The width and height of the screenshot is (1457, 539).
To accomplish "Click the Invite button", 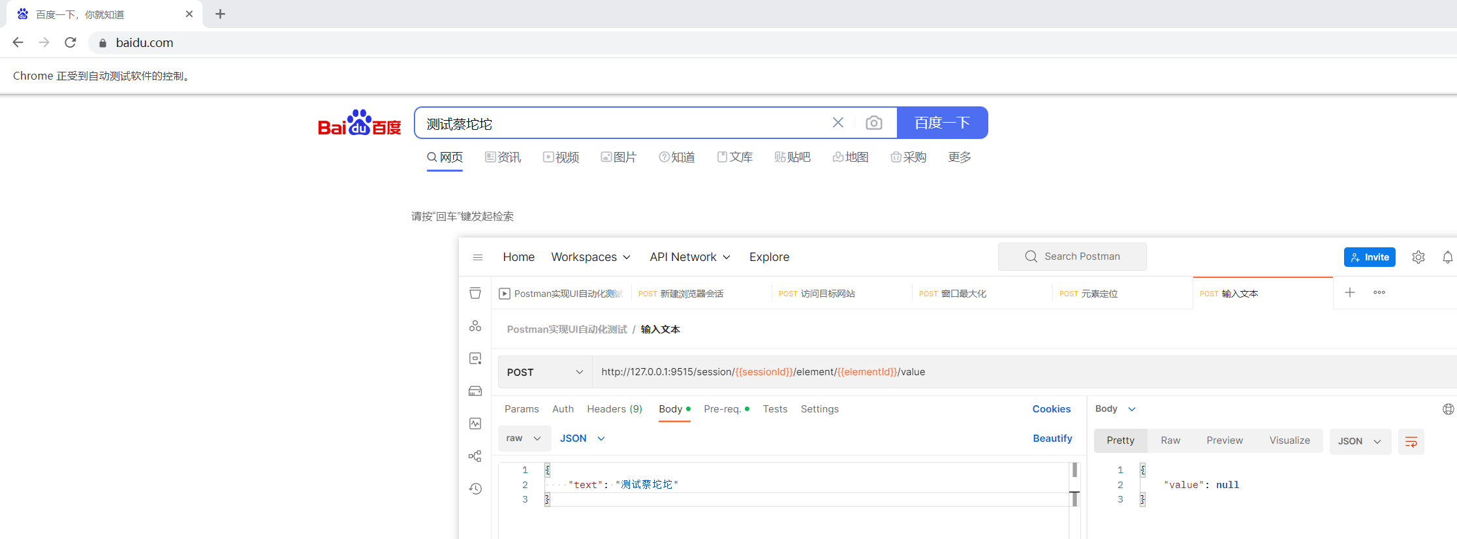I will [x=1370, y=257].
